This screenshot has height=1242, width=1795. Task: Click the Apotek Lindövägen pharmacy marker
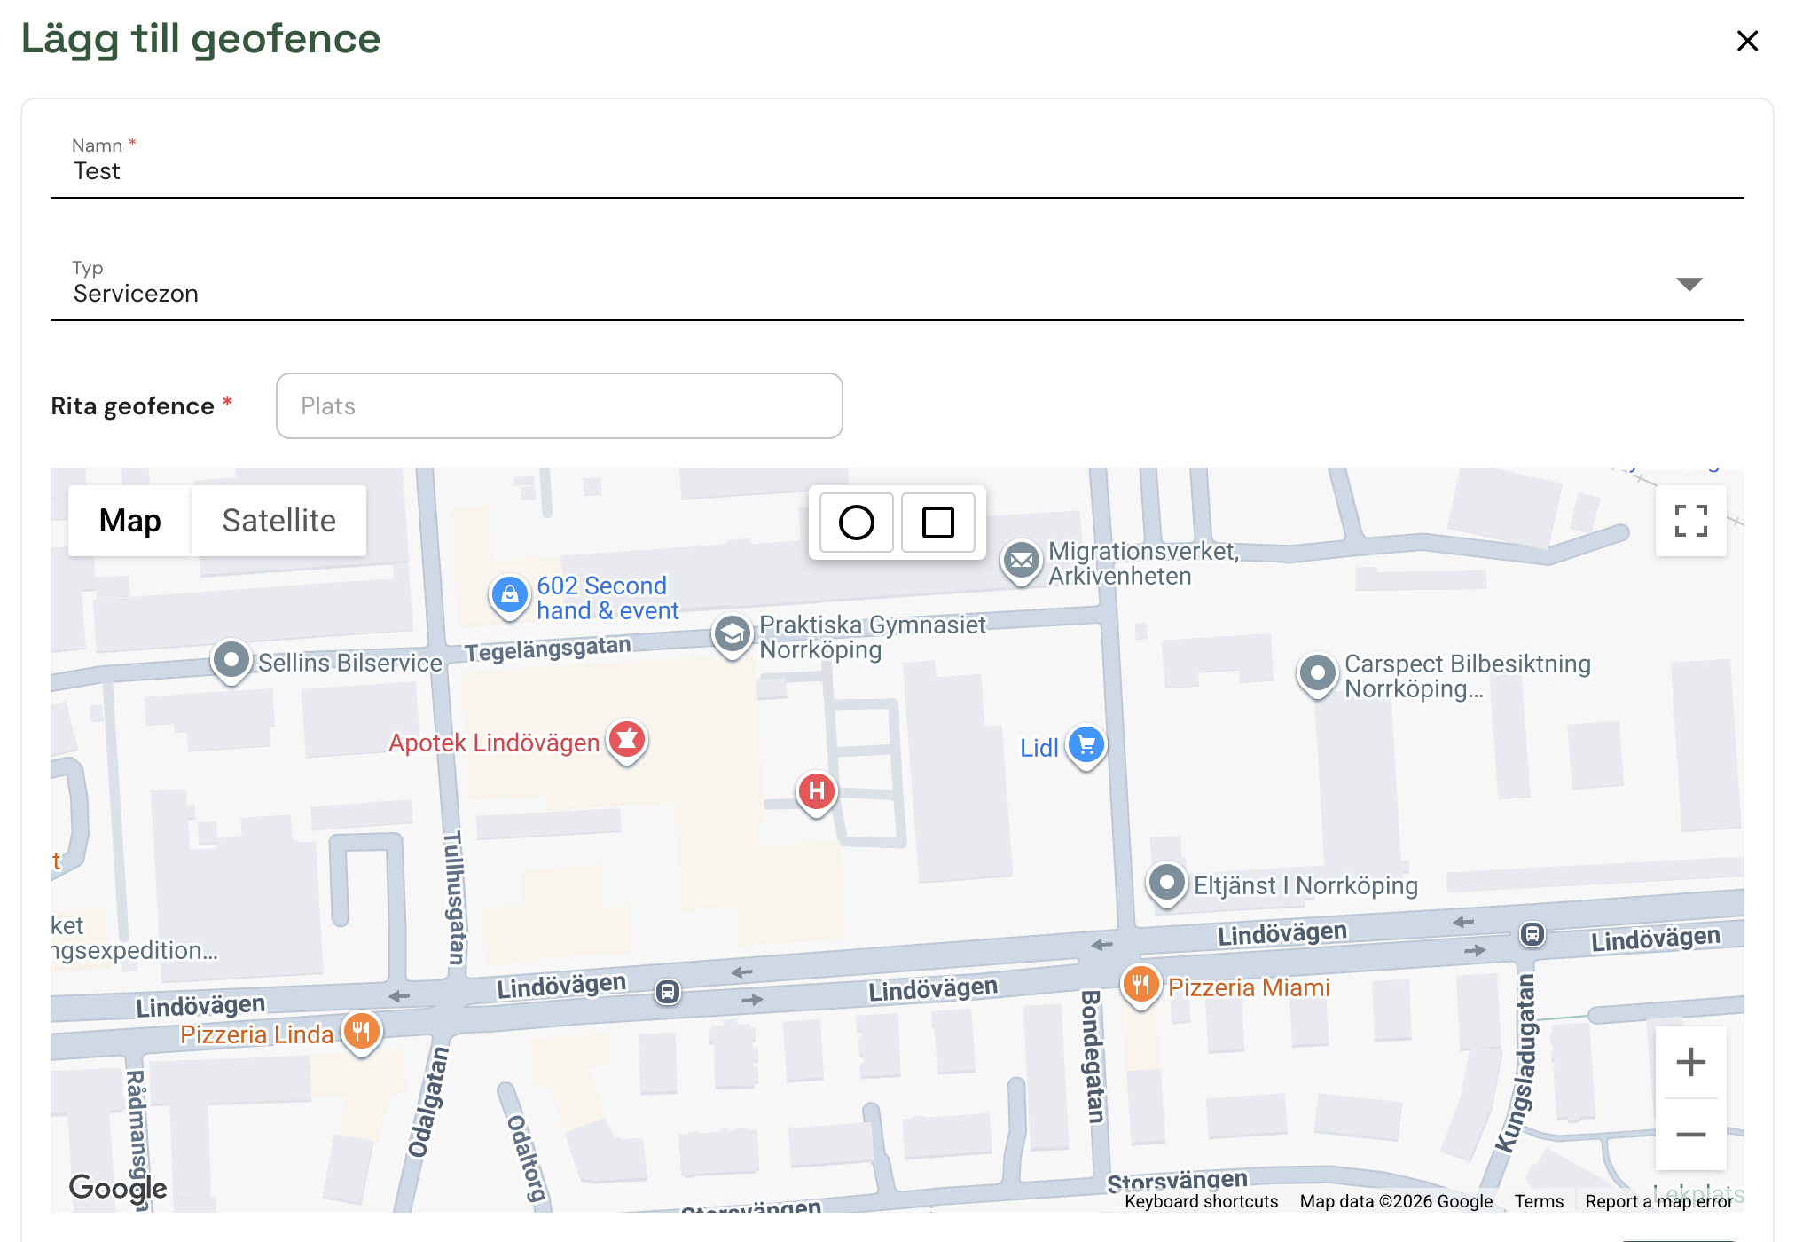pos(627,740)
